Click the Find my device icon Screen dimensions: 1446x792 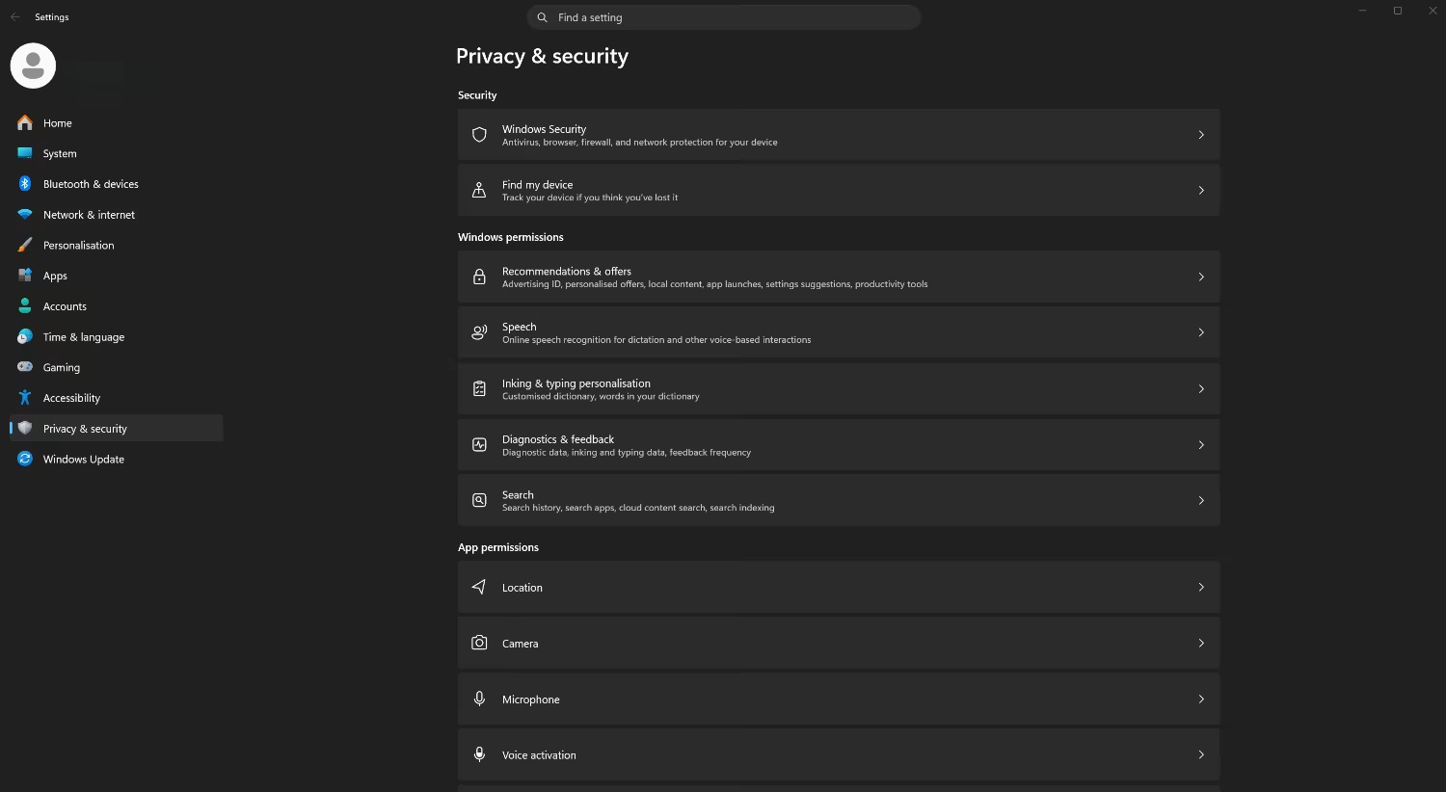(x=479, y=191)
